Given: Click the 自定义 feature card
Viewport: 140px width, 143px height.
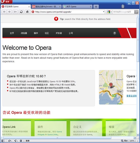Looking at the screenshot, I should (86, 128).
